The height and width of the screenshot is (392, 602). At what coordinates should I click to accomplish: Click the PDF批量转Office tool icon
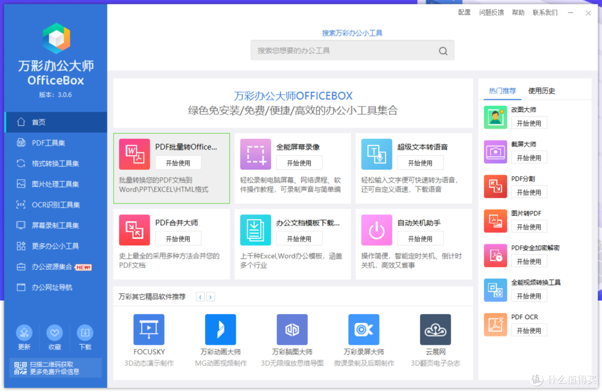pyautogui.click(x=134, y=154)
